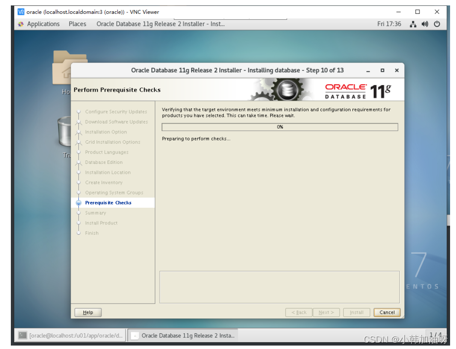Viewport: 456px width, 349px height.
Task: Click the Back button
Action: (299, 313)
